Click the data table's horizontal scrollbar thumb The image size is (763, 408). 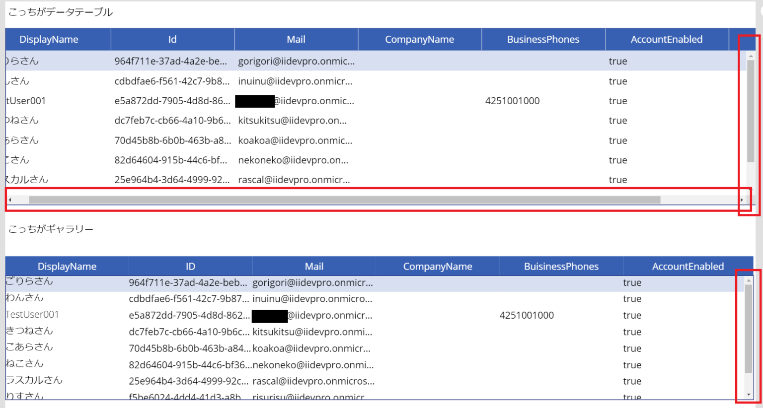[x=345, y=200]
